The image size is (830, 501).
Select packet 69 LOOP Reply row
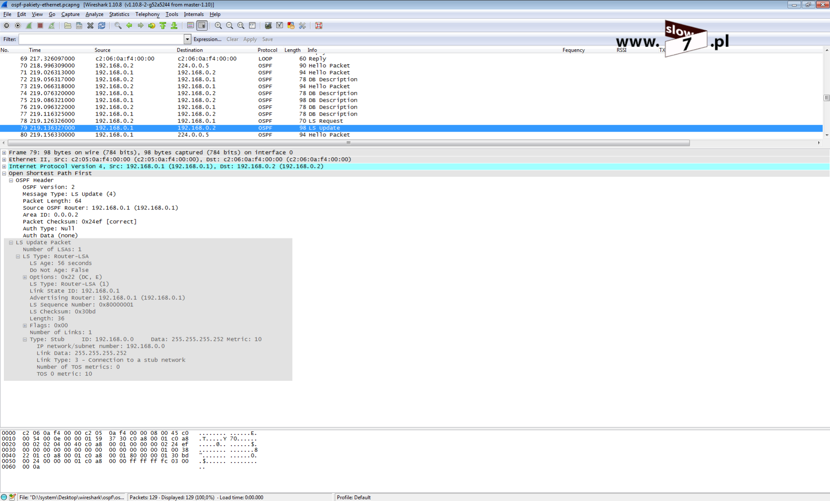(x=411, y=59)
